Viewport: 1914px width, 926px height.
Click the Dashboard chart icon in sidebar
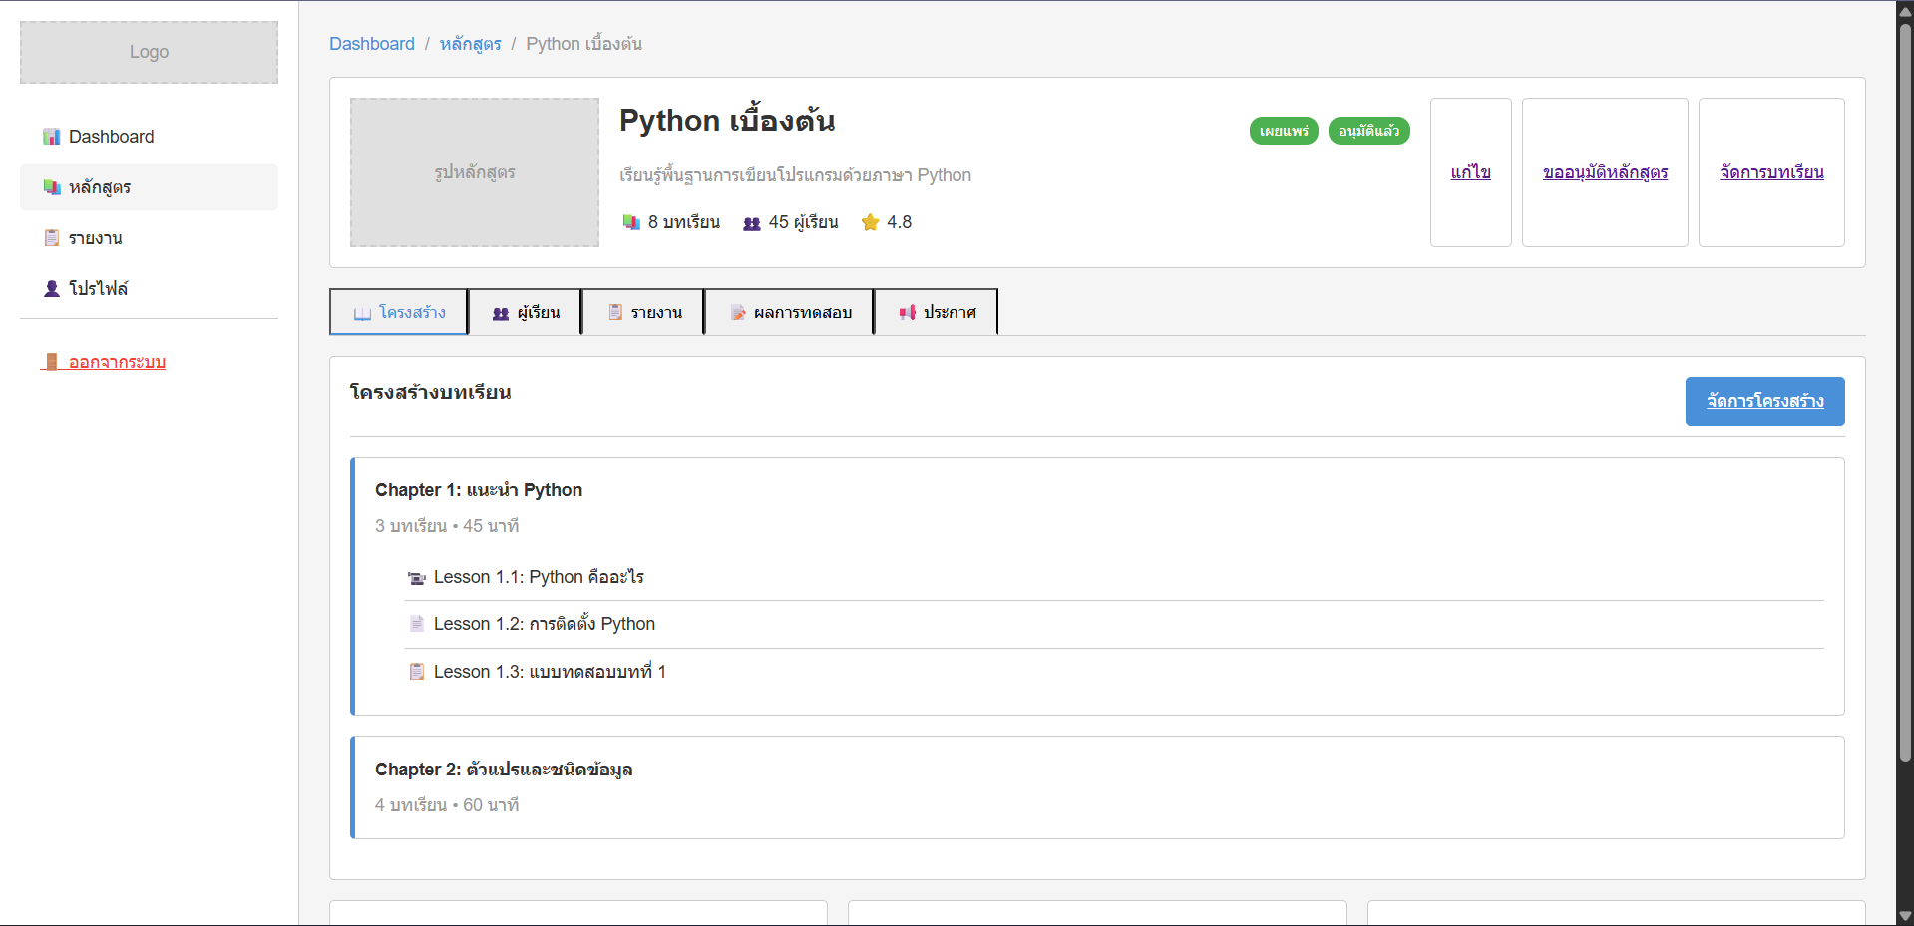[x=52, y=137]
